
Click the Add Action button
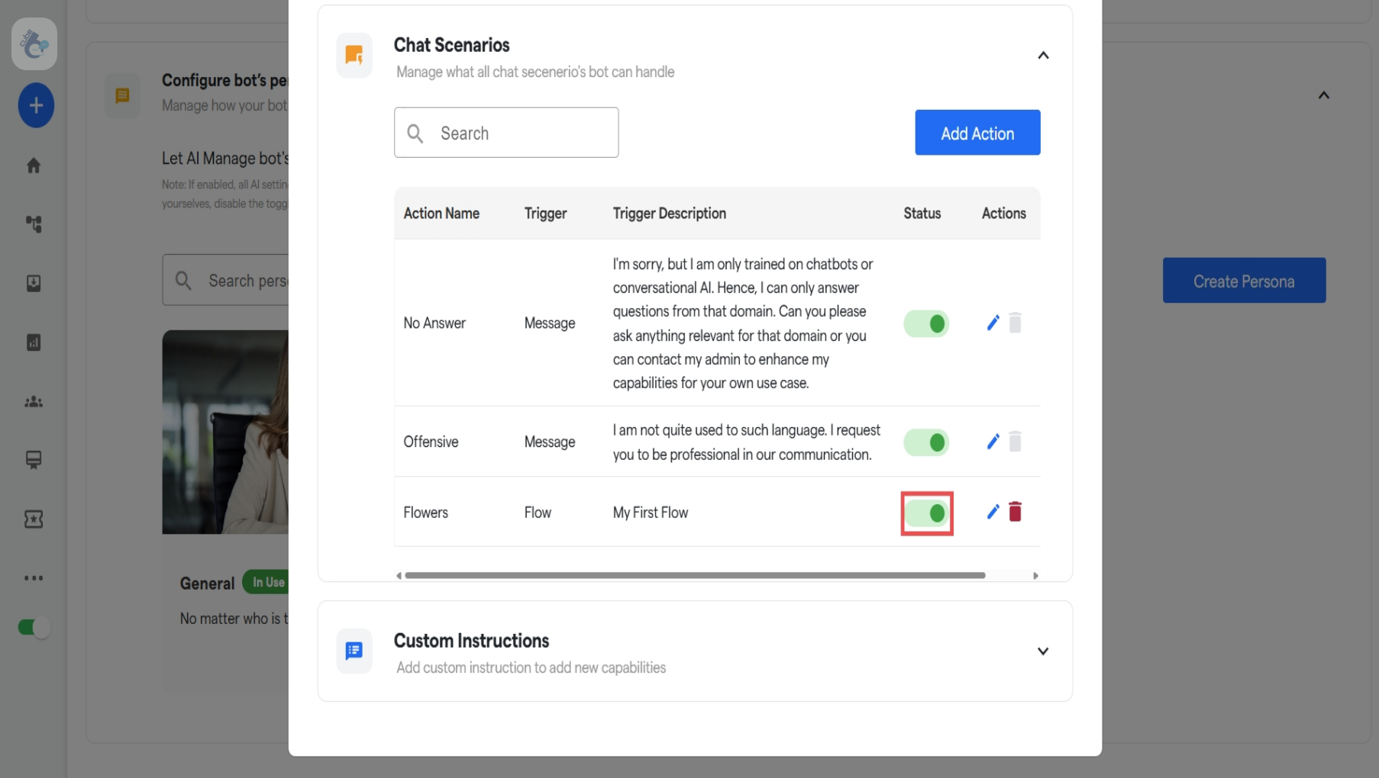point(977,133)
